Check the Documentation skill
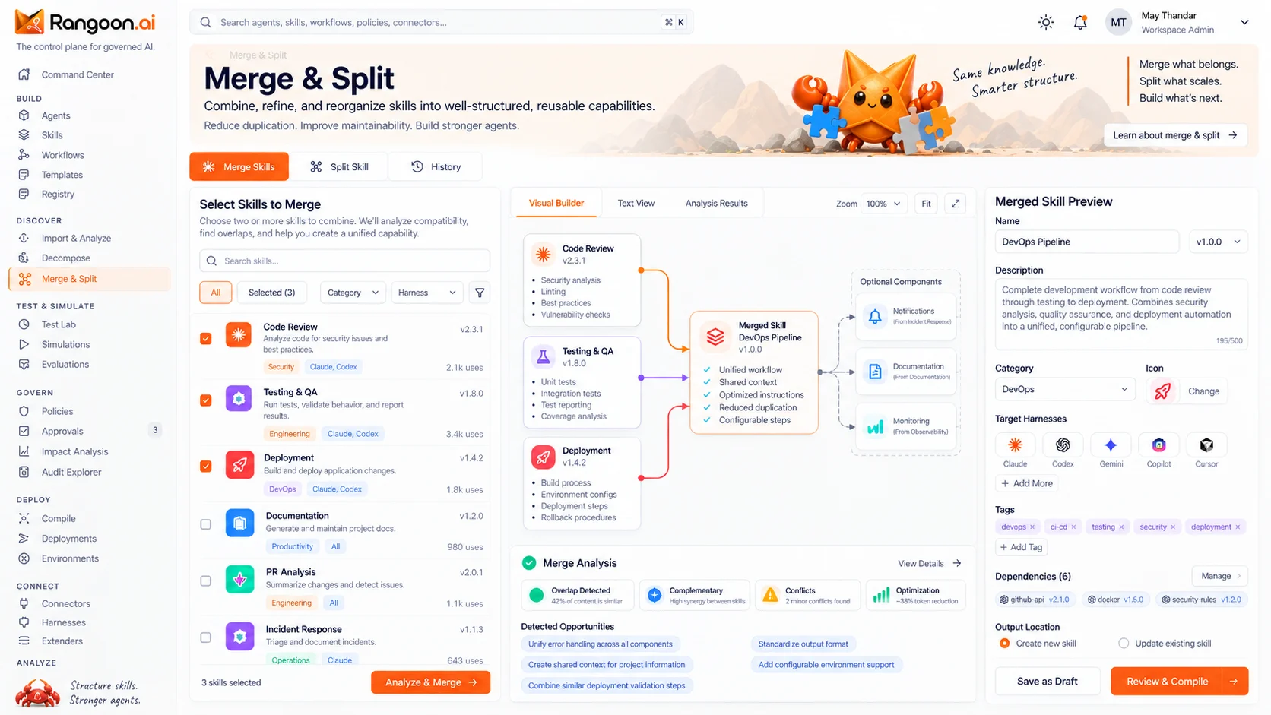 pyautogui.click(x=205, y=524)
